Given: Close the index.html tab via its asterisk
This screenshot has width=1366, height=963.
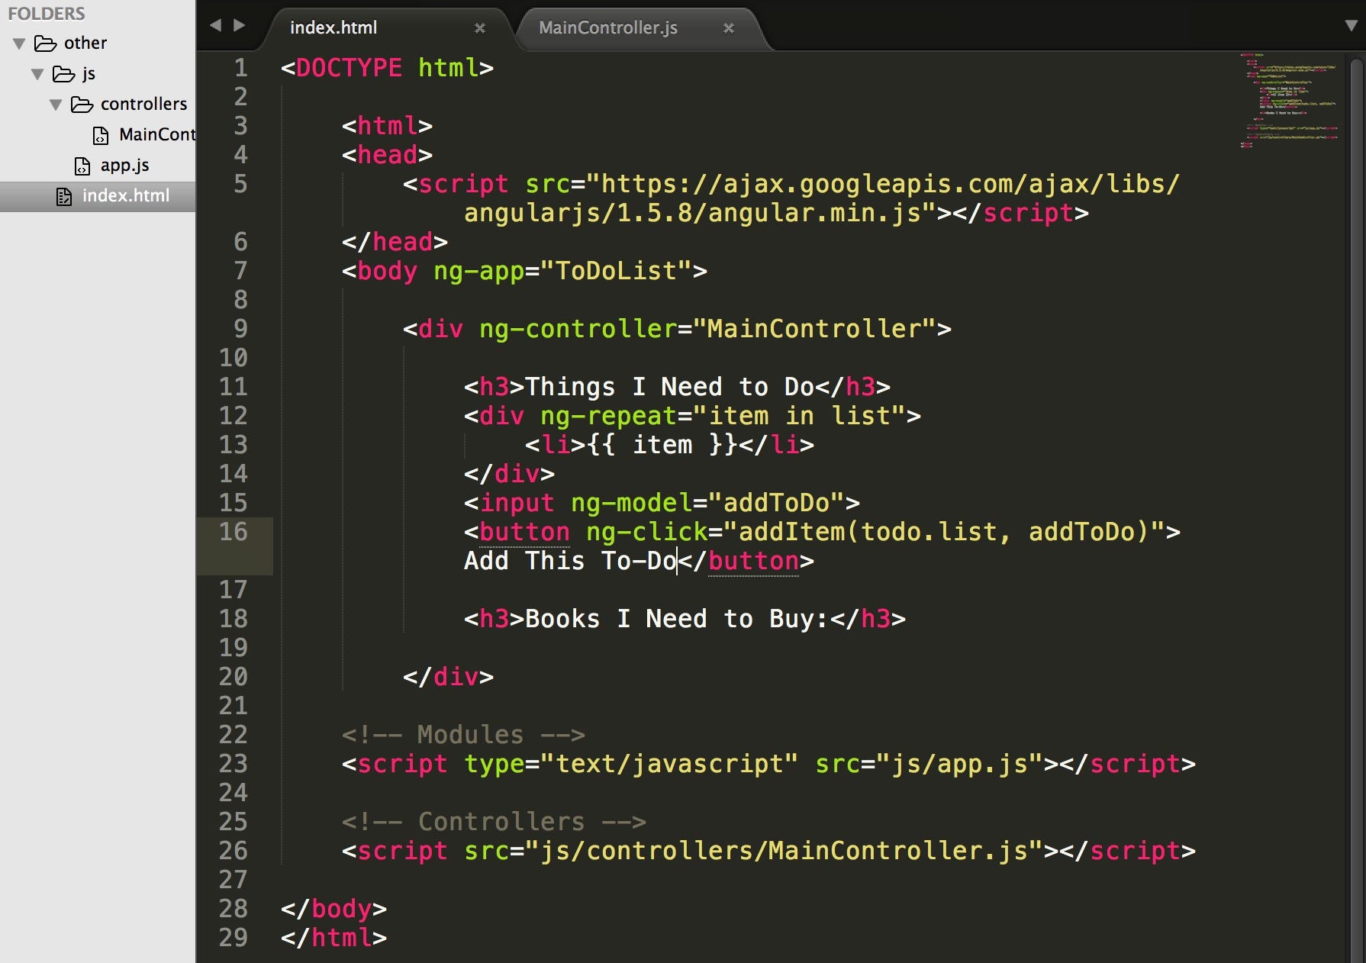Looking at the screenshot, I should click(x=479, y=28).
